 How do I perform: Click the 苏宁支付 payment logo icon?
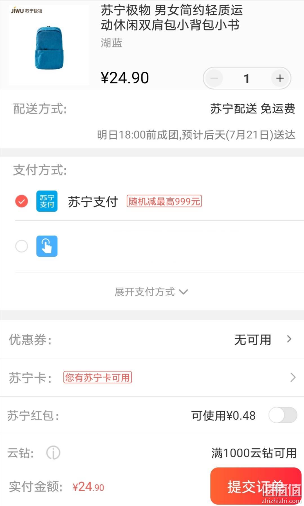coord(47,201)
